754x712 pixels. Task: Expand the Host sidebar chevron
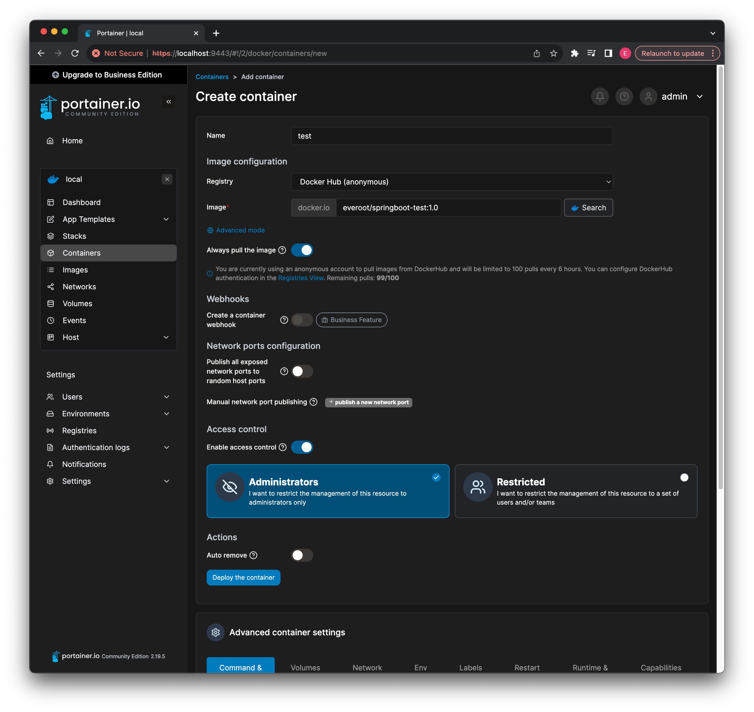(x=166, y=337)
